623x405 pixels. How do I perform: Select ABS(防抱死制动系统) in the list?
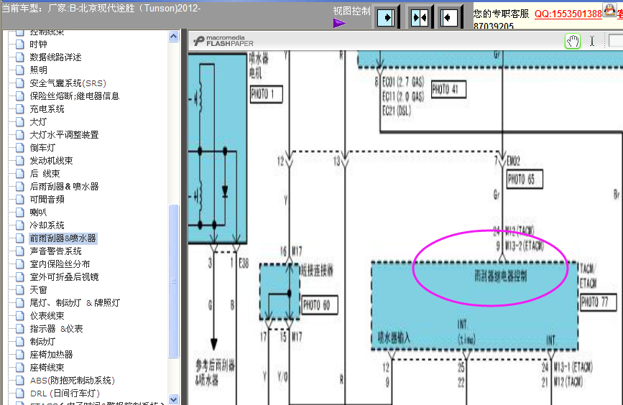coord(72,381)
